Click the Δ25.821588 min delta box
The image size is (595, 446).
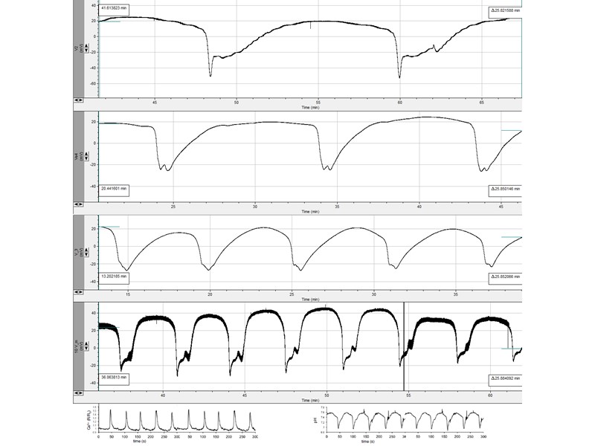pyautogui.click(x=505, y=11)
